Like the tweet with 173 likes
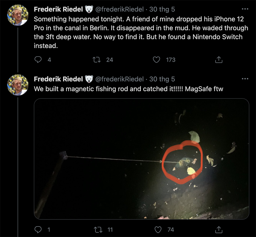256x237 pixels. tap(157, 59)
